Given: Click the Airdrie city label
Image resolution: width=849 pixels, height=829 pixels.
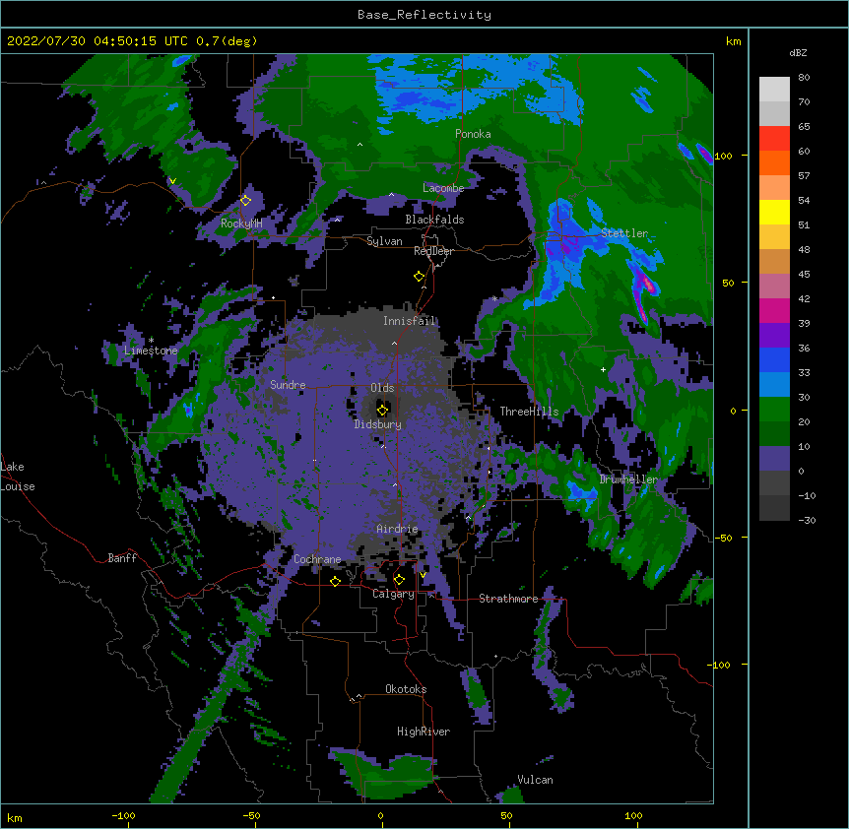Looking at the screenshot, I should (x=398, y=529).
